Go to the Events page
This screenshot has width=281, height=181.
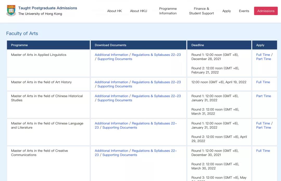coord(244,11)
